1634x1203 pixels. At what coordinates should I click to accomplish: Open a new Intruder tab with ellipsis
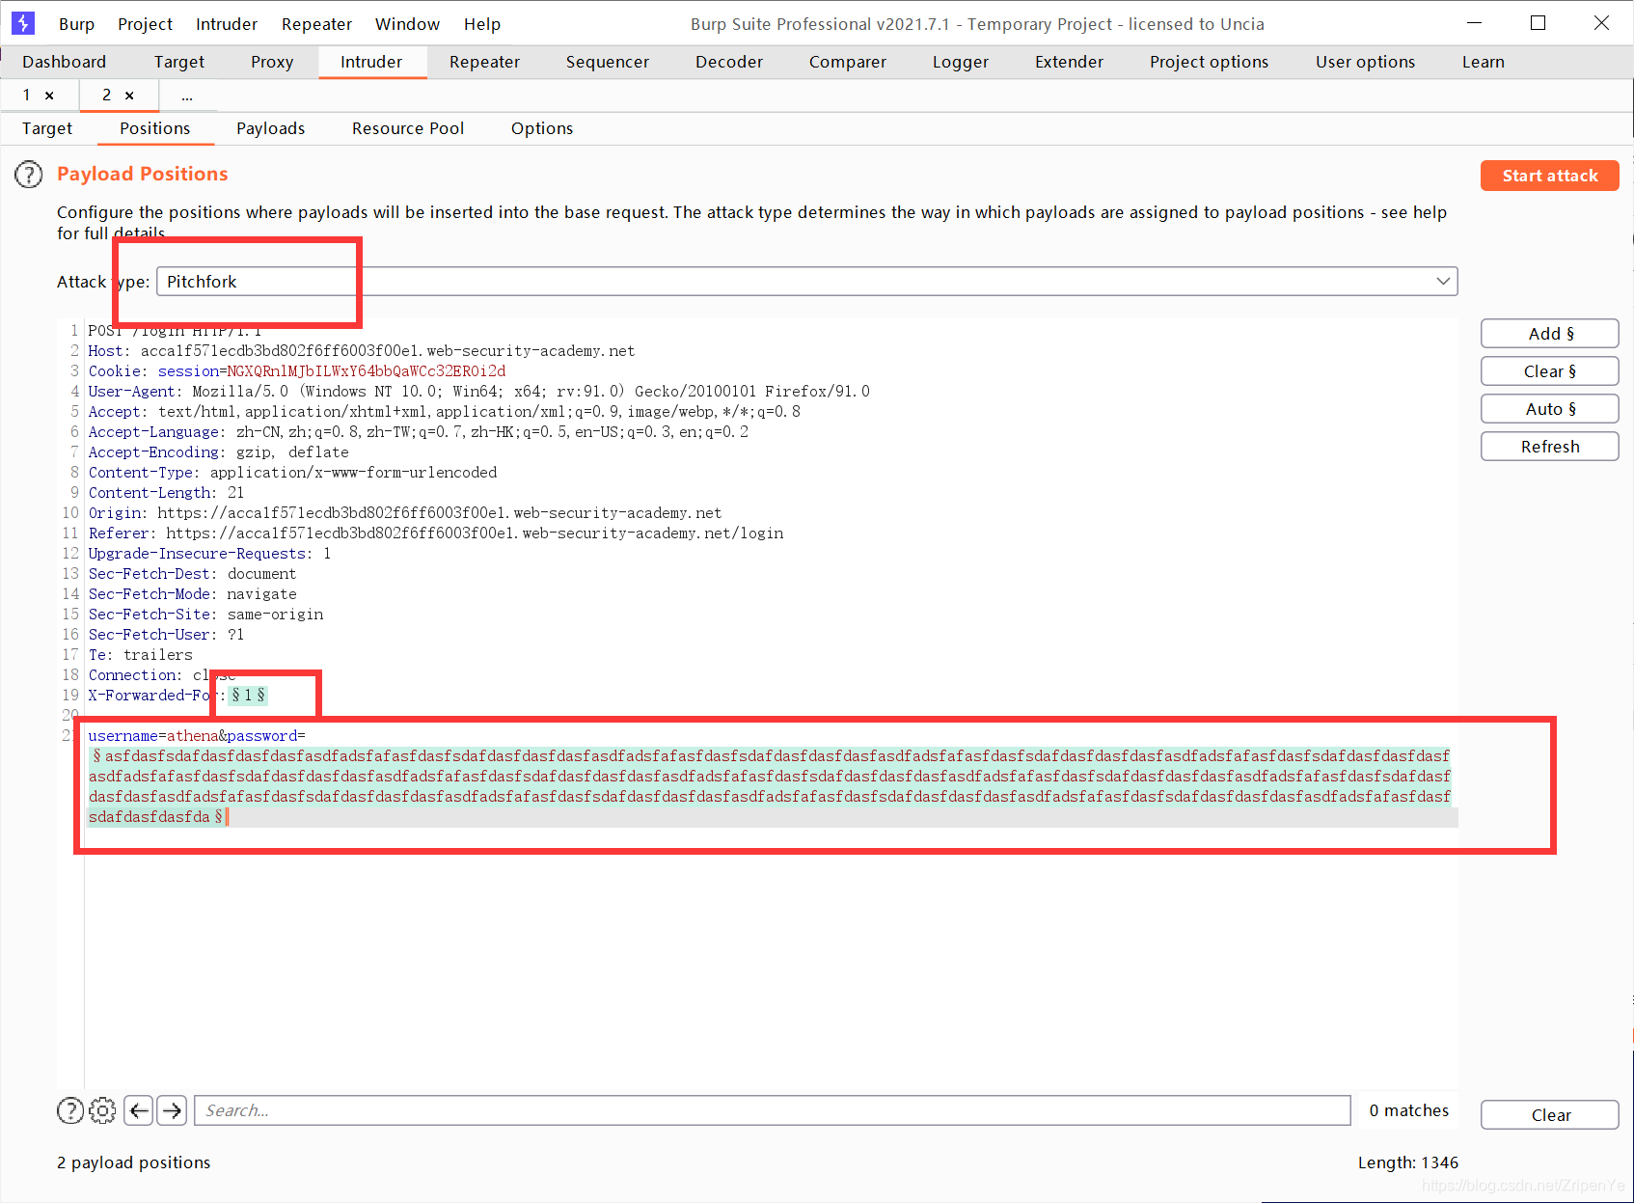187,96
